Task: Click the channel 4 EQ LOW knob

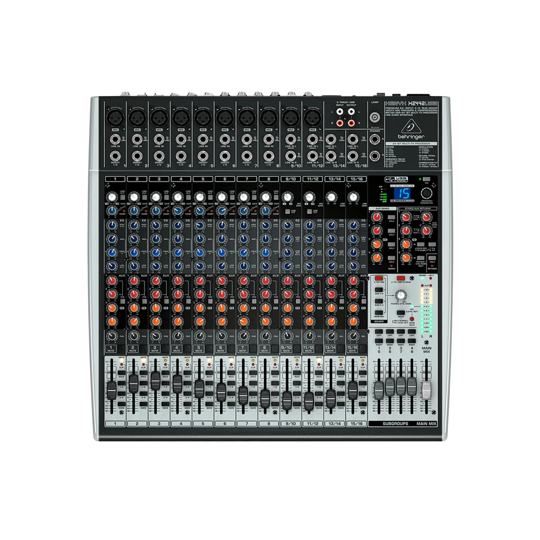Action: coord(178,266)
